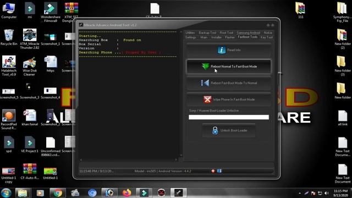The width and height of the screenshot is (352, 198).
Task: Open Screenshot_5 desktop thumbnail
Action: [x=9, y=93]
